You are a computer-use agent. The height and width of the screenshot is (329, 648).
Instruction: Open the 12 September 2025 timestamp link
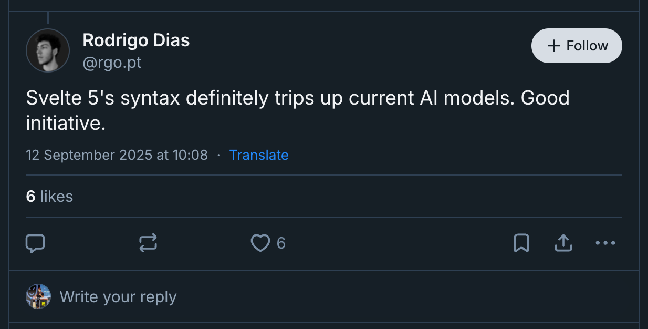(117, 155)
